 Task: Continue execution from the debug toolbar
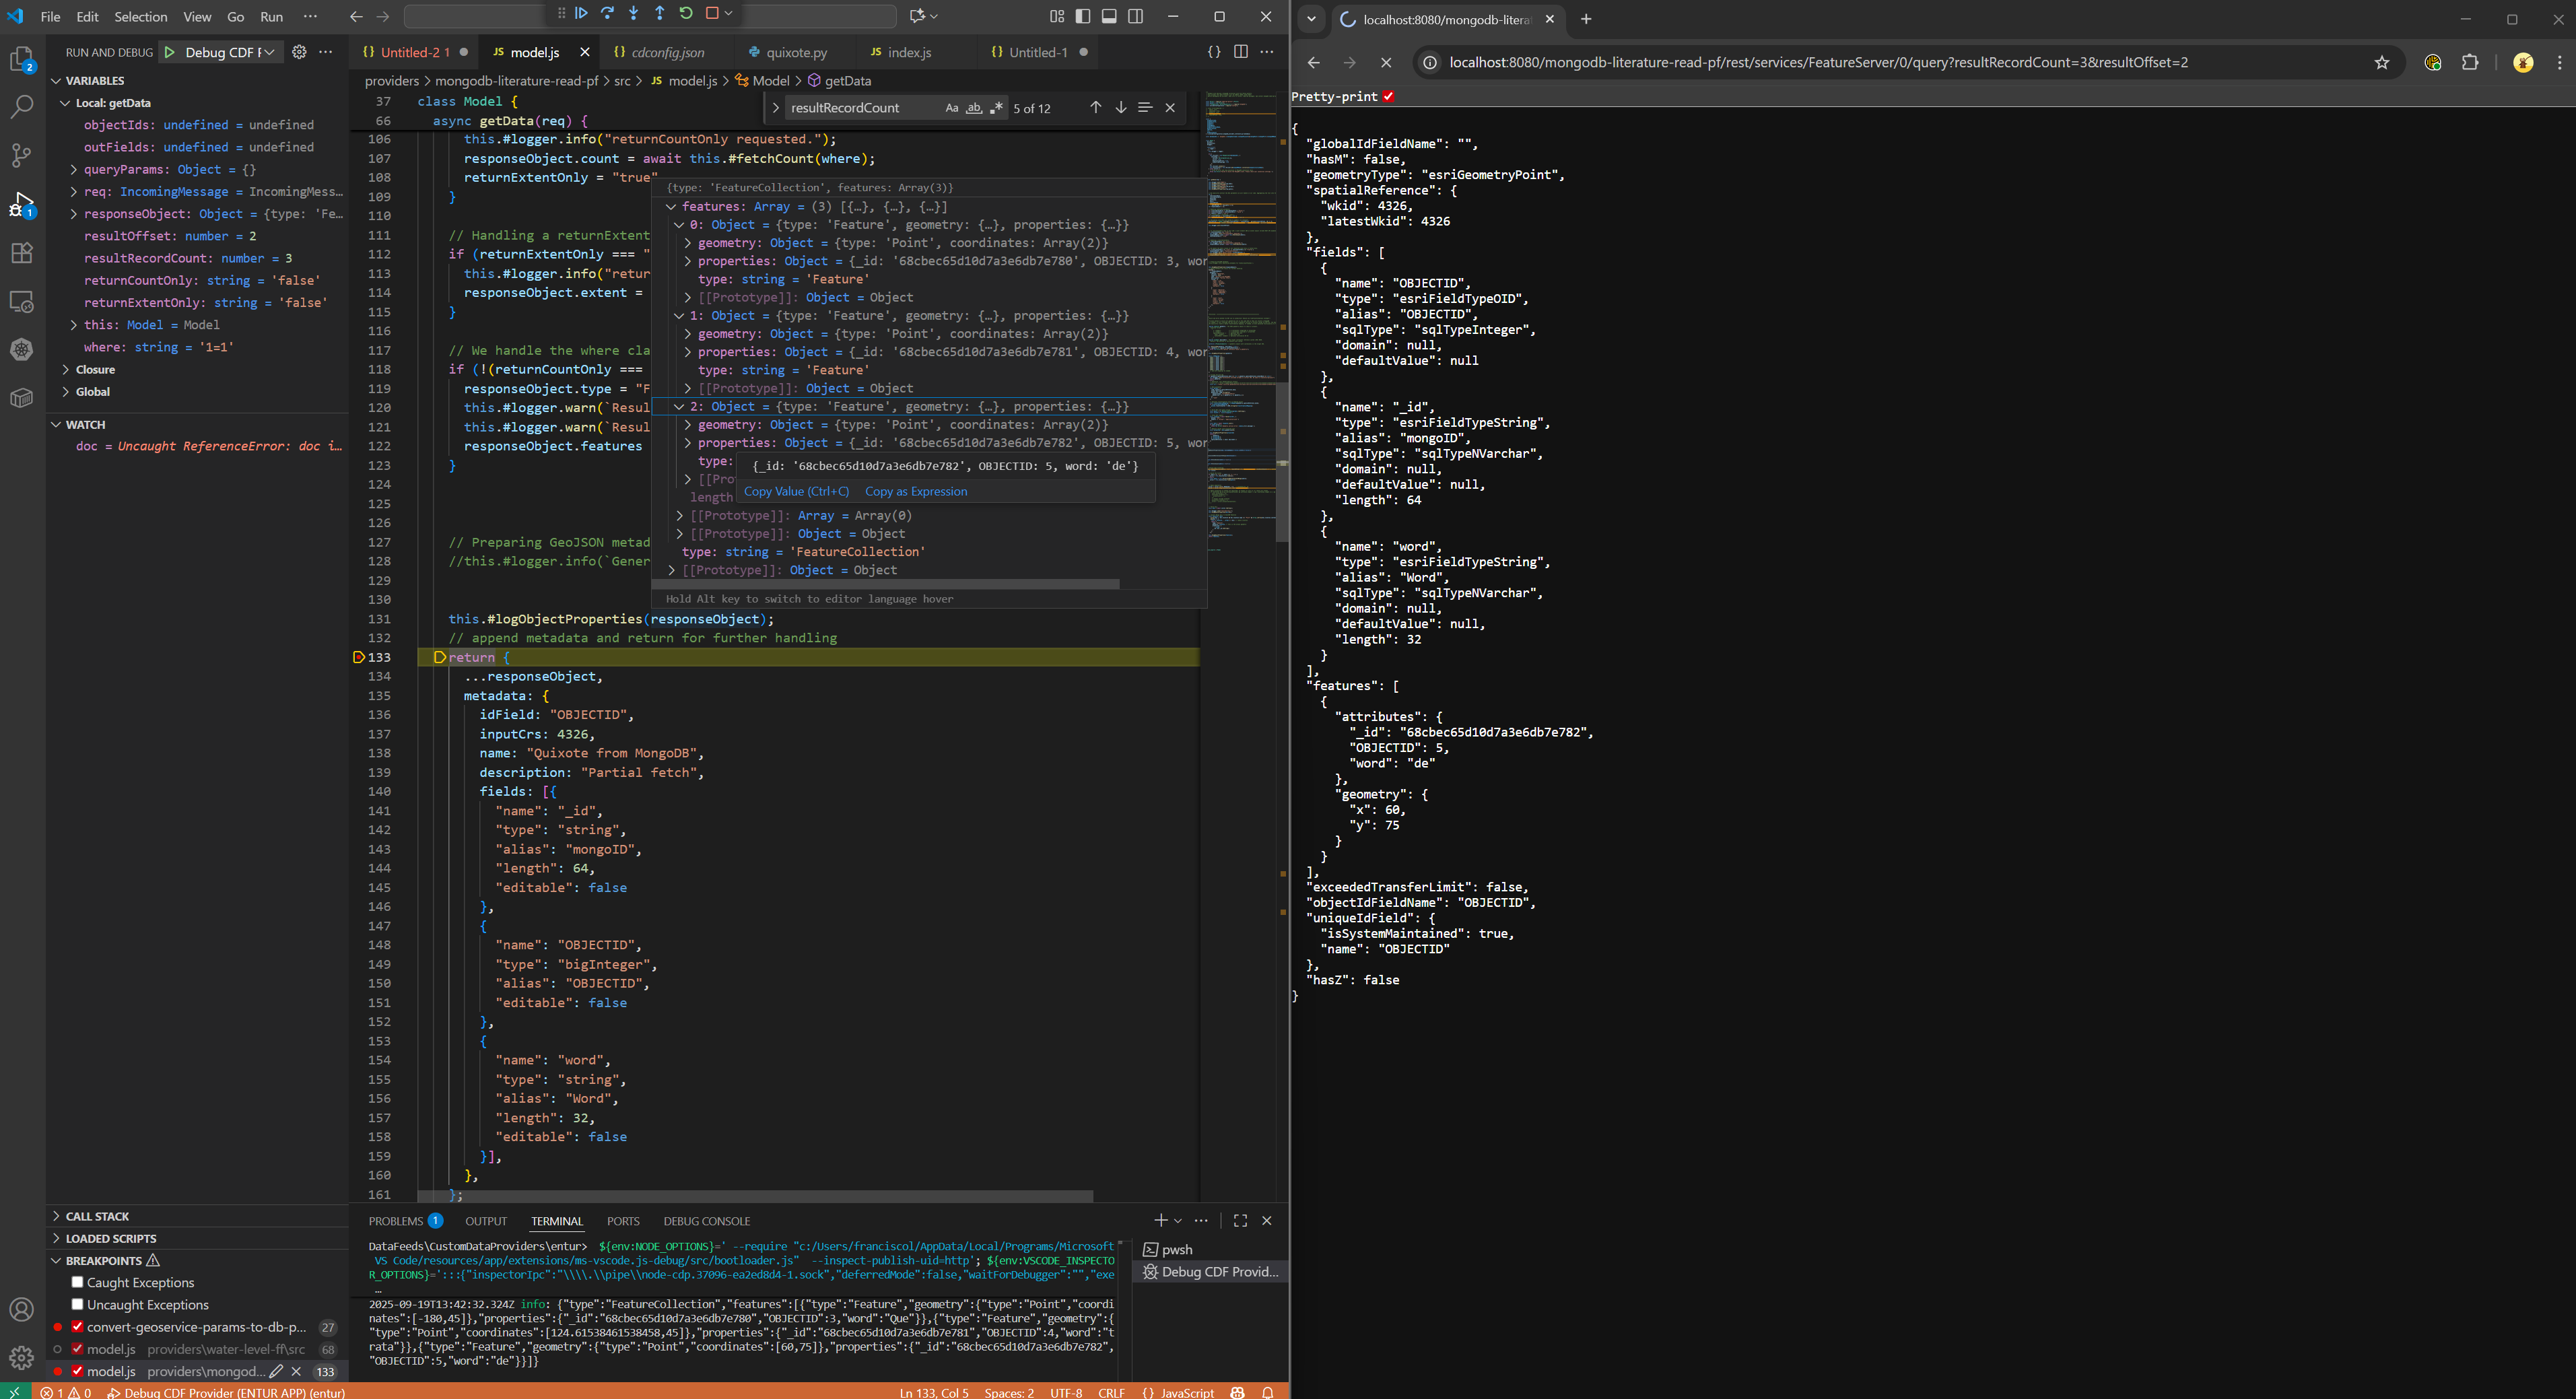[x=581, y=13]
